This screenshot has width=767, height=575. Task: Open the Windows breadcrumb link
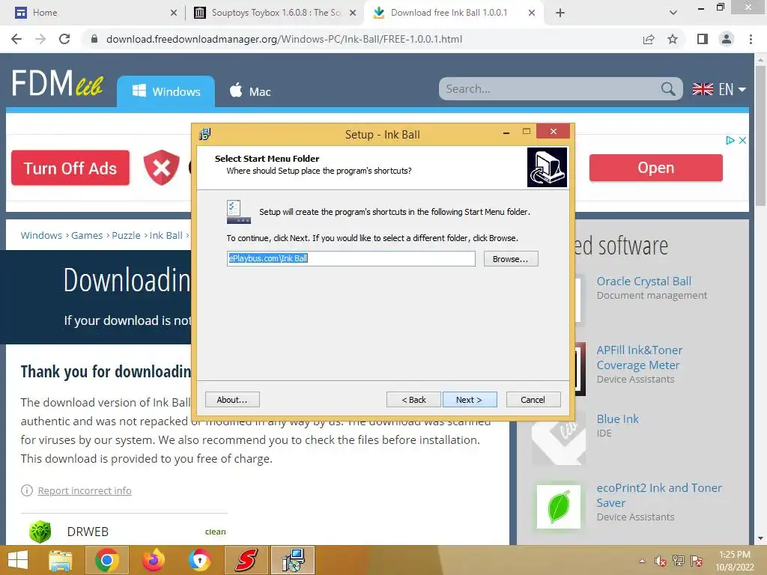click(x=41, y=235)
